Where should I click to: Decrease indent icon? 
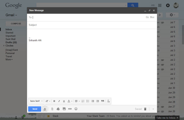coord(93,101)
